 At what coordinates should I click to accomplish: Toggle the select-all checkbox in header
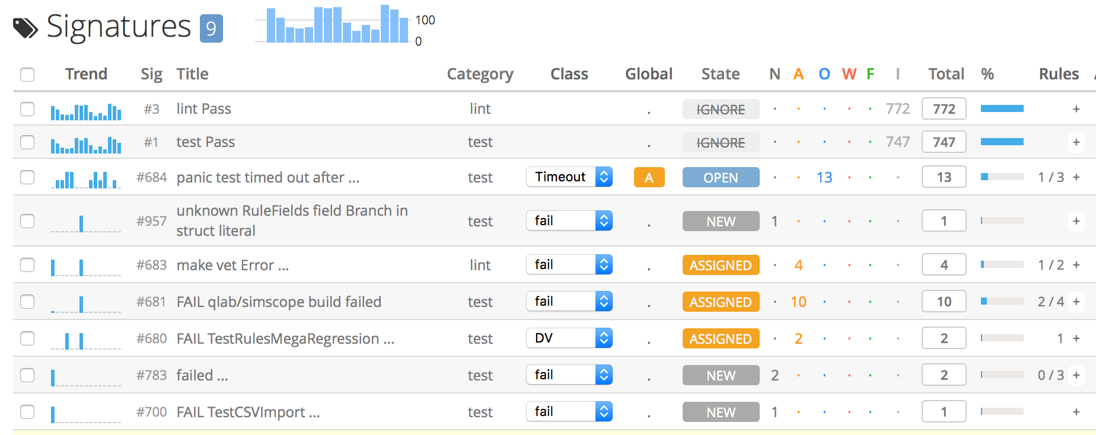point(27,75)
